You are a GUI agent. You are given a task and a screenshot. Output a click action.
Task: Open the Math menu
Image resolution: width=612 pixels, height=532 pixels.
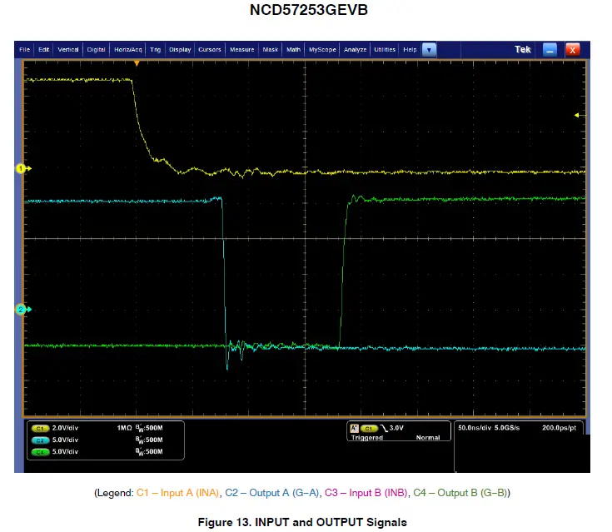tap(293, 50)
